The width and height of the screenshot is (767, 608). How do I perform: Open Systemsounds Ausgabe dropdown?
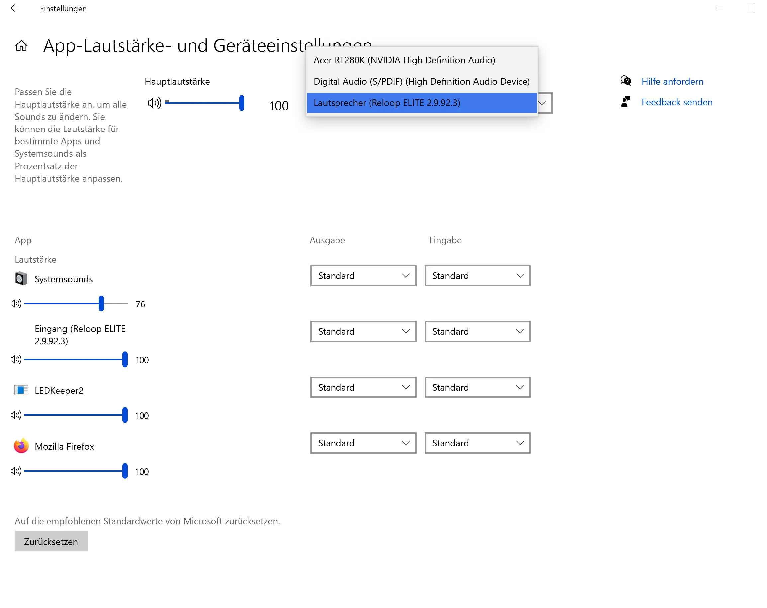[363, 276]
